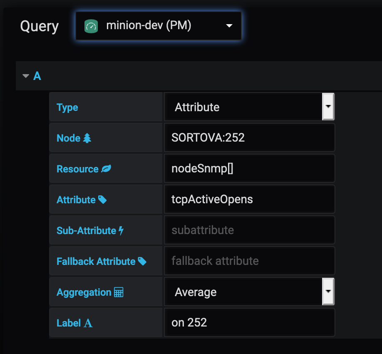This screenshot has width=382, height=354.
Task: Open the Type dropdown showing Attribute
Action: coord(328,107)
